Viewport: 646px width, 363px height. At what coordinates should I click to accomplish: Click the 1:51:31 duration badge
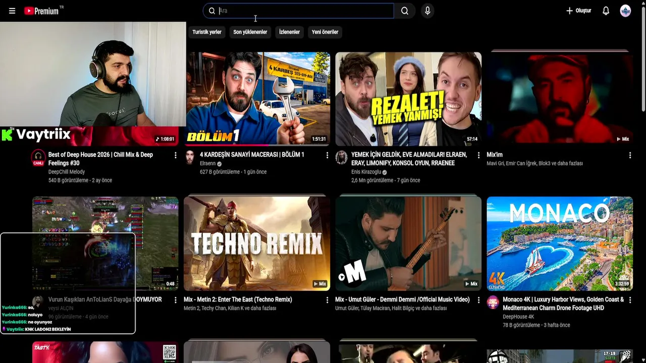click(x=319, y=139)
